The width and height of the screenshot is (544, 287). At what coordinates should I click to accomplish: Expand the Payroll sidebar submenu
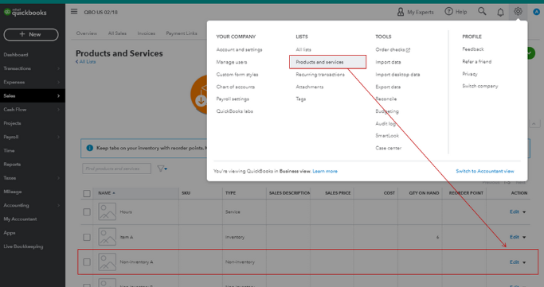tap(58, 137)
